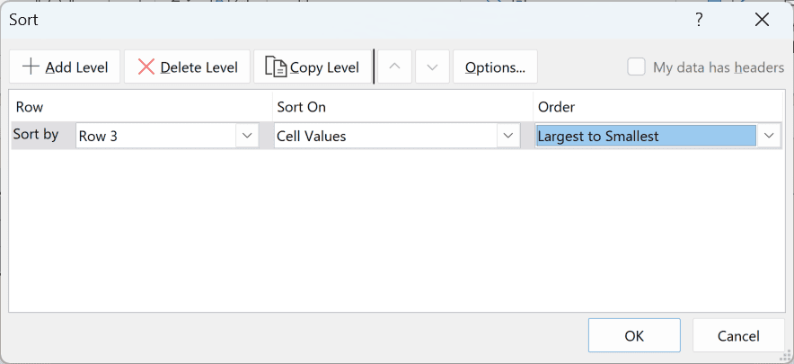Screen dimensions: 794x364
Task: Click the Add Level button
Action: coord(65,67)
